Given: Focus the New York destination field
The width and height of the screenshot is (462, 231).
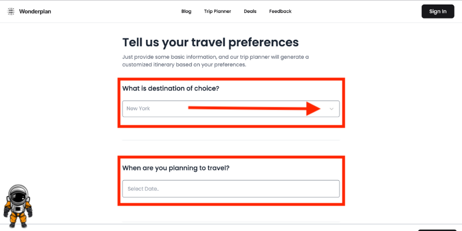Looking at the screenshot, I should pos(230,109).
